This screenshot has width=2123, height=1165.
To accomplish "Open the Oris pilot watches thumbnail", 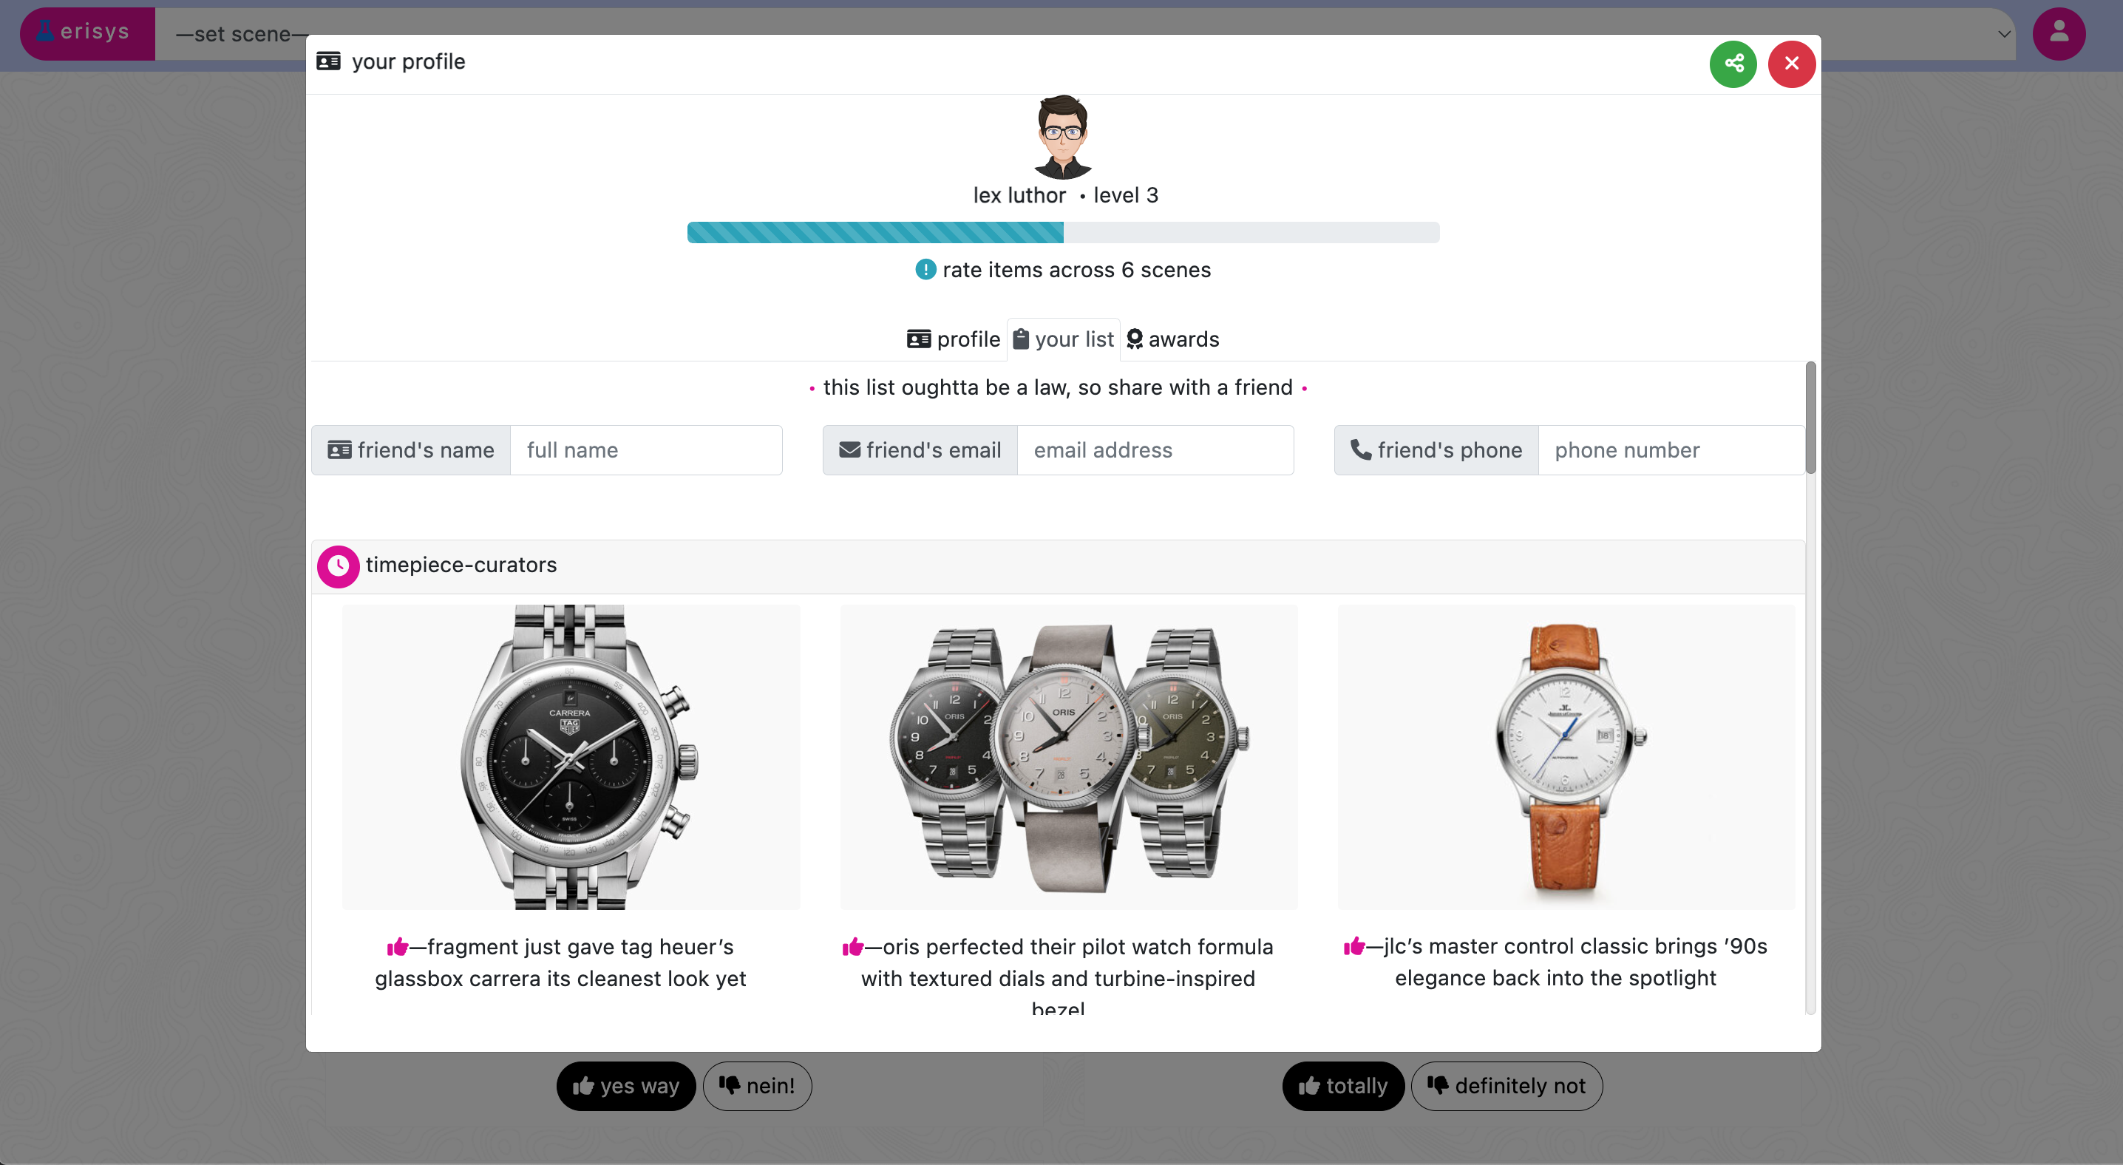I will click(1068, 757).
